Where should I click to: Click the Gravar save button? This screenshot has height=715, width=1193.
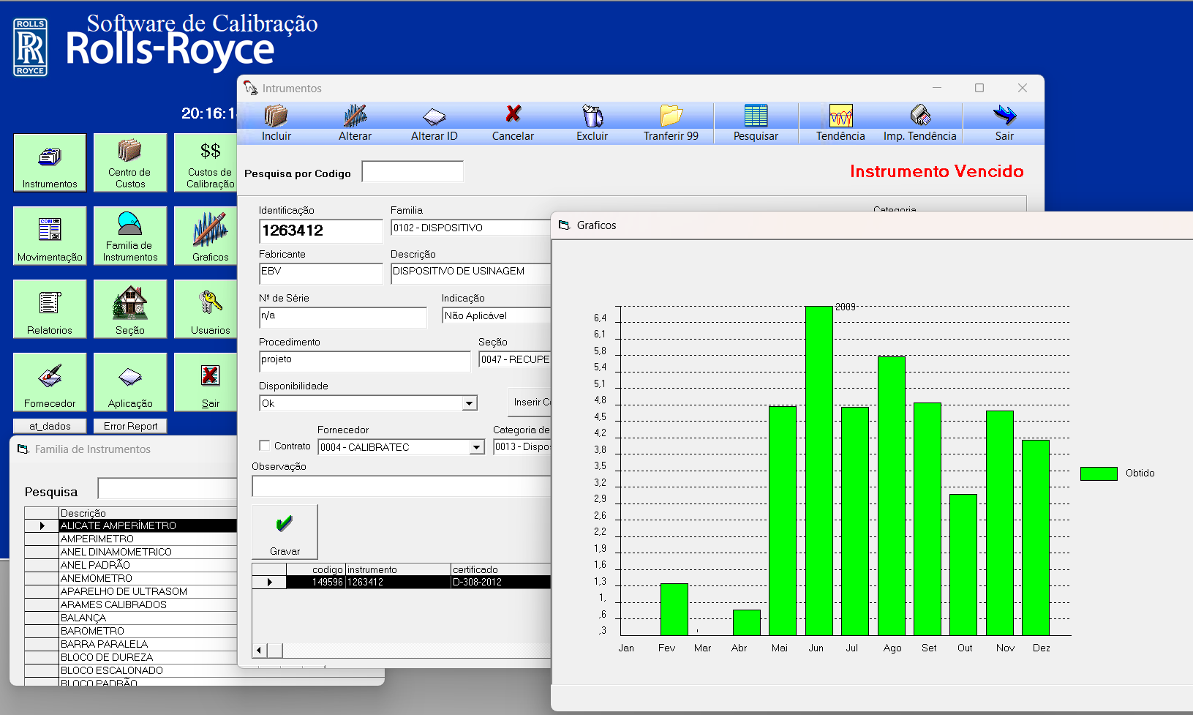285,532
